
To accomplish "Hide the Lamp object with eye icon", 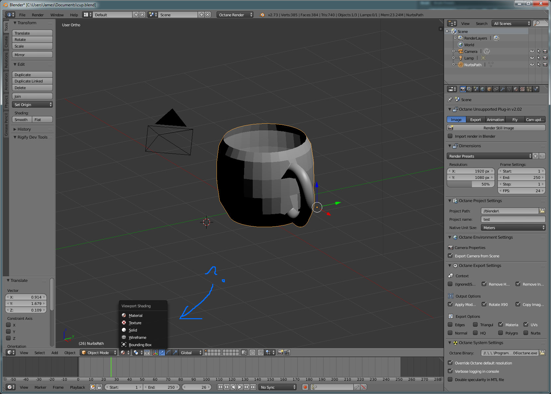I will 532,58.
